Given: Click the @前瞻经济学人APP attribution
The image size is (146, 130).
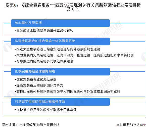Looking at the screenshot, I should [131, 125].
